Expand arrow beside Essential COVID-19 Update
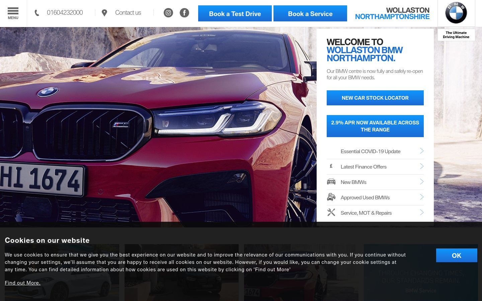 (422, 151)
